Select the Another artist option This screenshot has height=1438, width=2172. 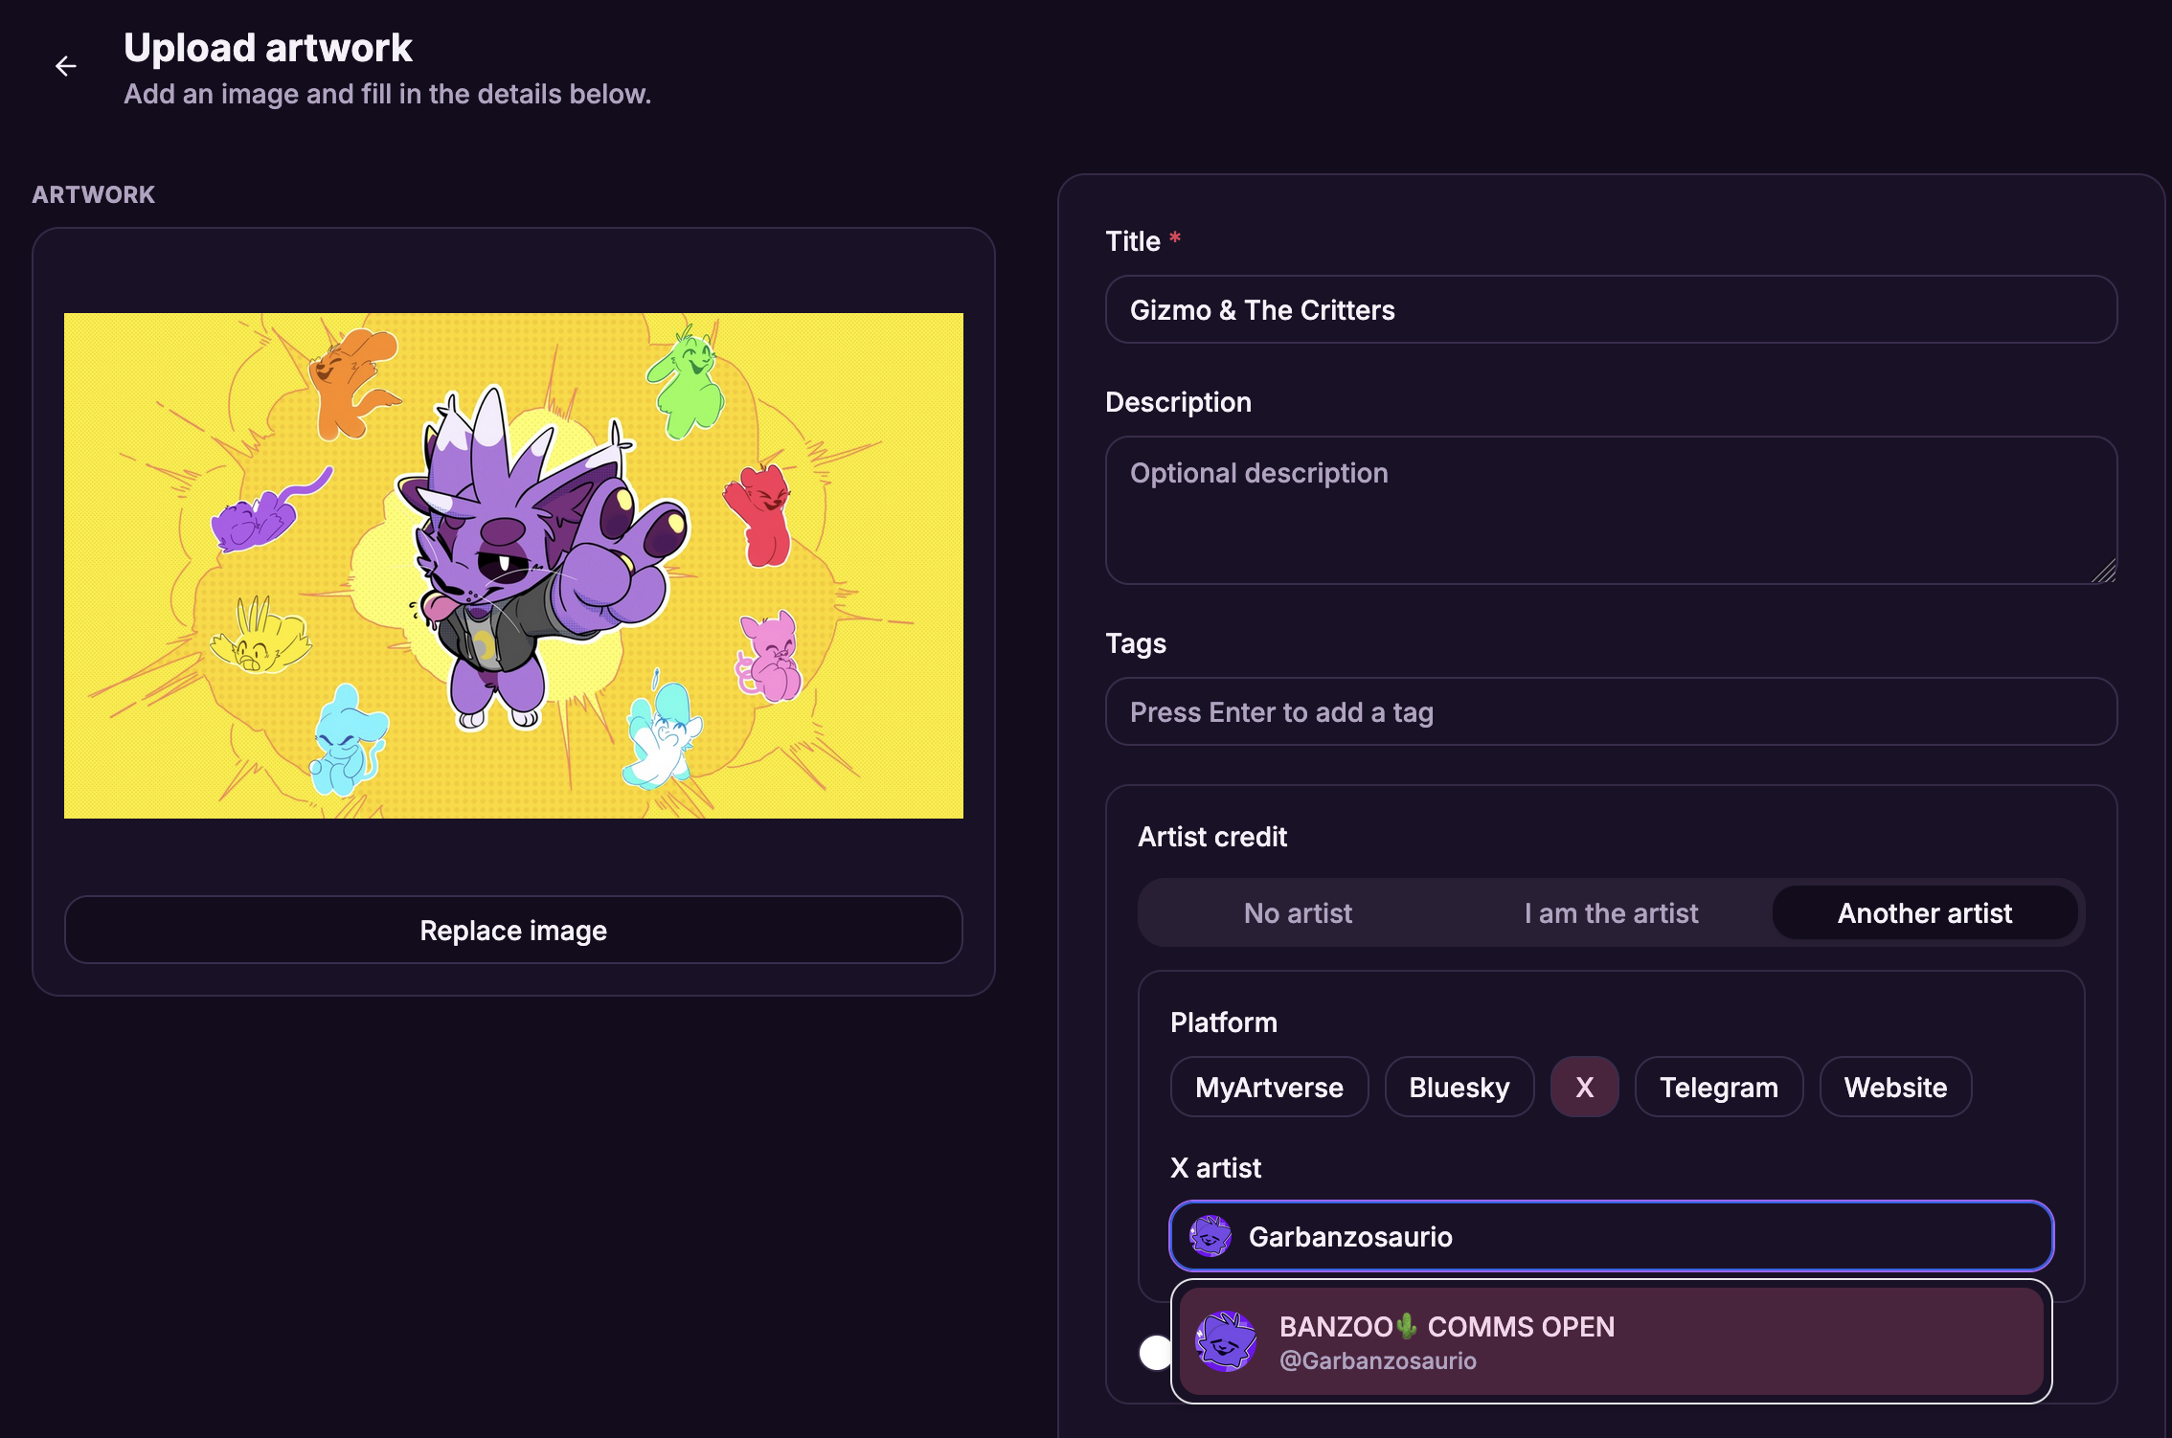tap(1925, 913)
